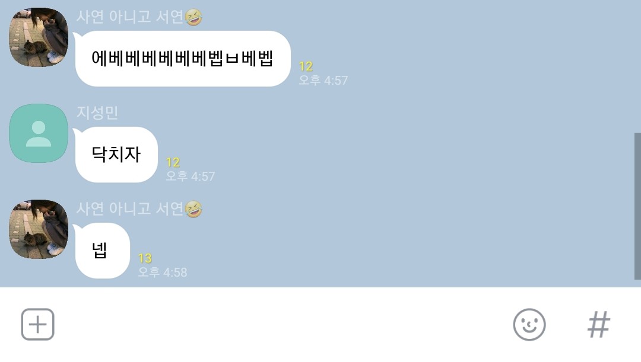Viewport: 641px width, 362px height.
Task: Select the 에베베베베베베벱ㅂ베벱 message bubble
Action: tap(183, 59)
